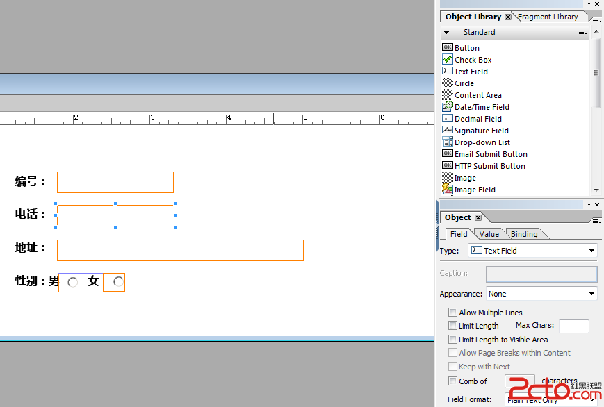Viewport: 604px width, 407px height.
Task: Select the 男 radio button
Action: tap(72, 282)
